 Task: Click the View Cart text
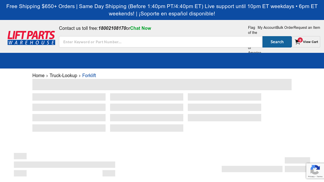click(310, 42)
